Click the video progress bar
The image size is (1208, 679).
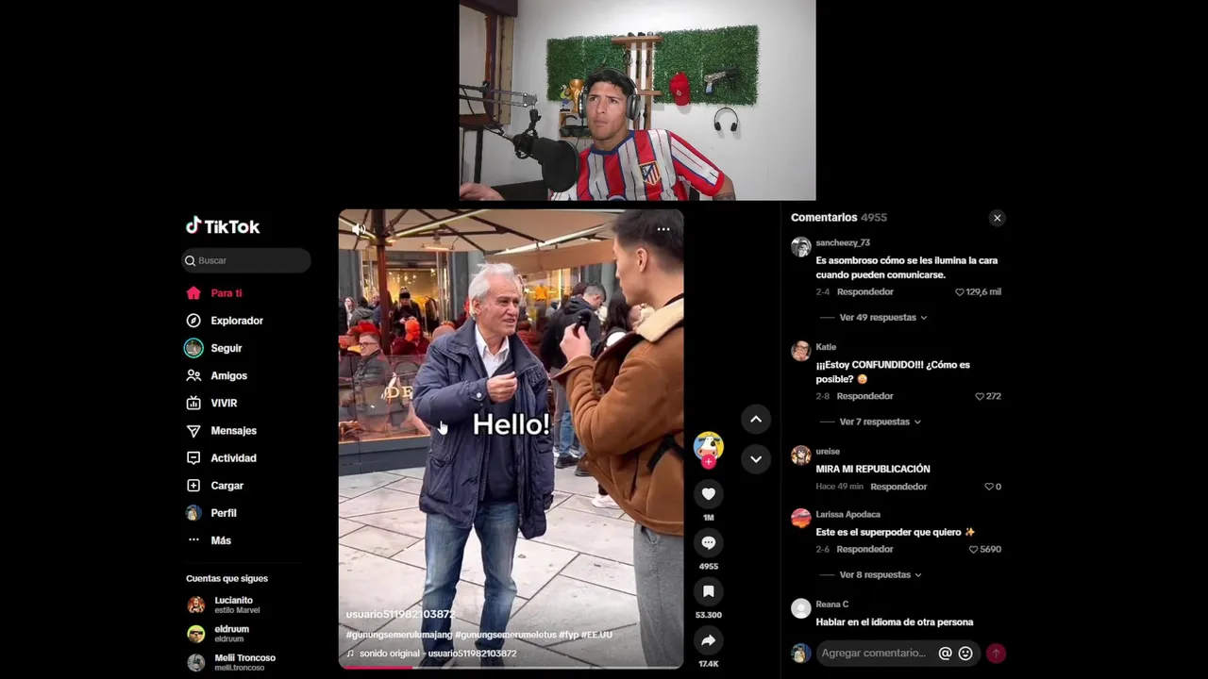point(511,667)
